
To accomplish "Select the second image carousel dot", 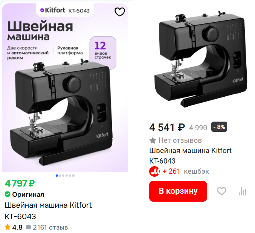I will pos(60,176).
